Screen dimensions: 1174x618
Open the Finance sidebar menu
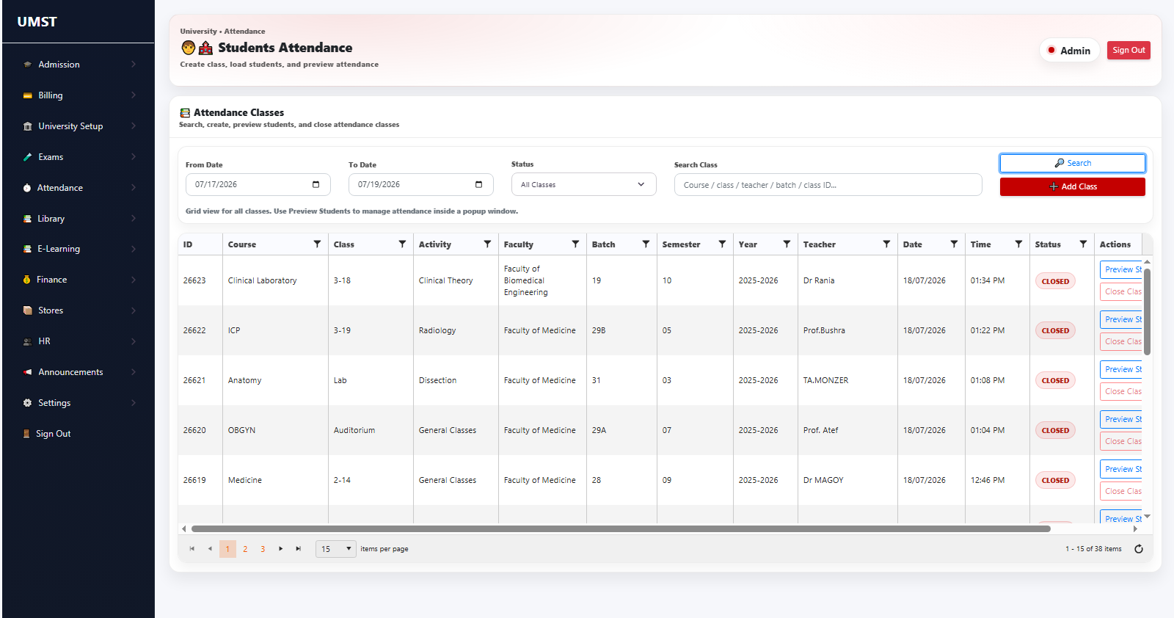click(x=79, y=280)
